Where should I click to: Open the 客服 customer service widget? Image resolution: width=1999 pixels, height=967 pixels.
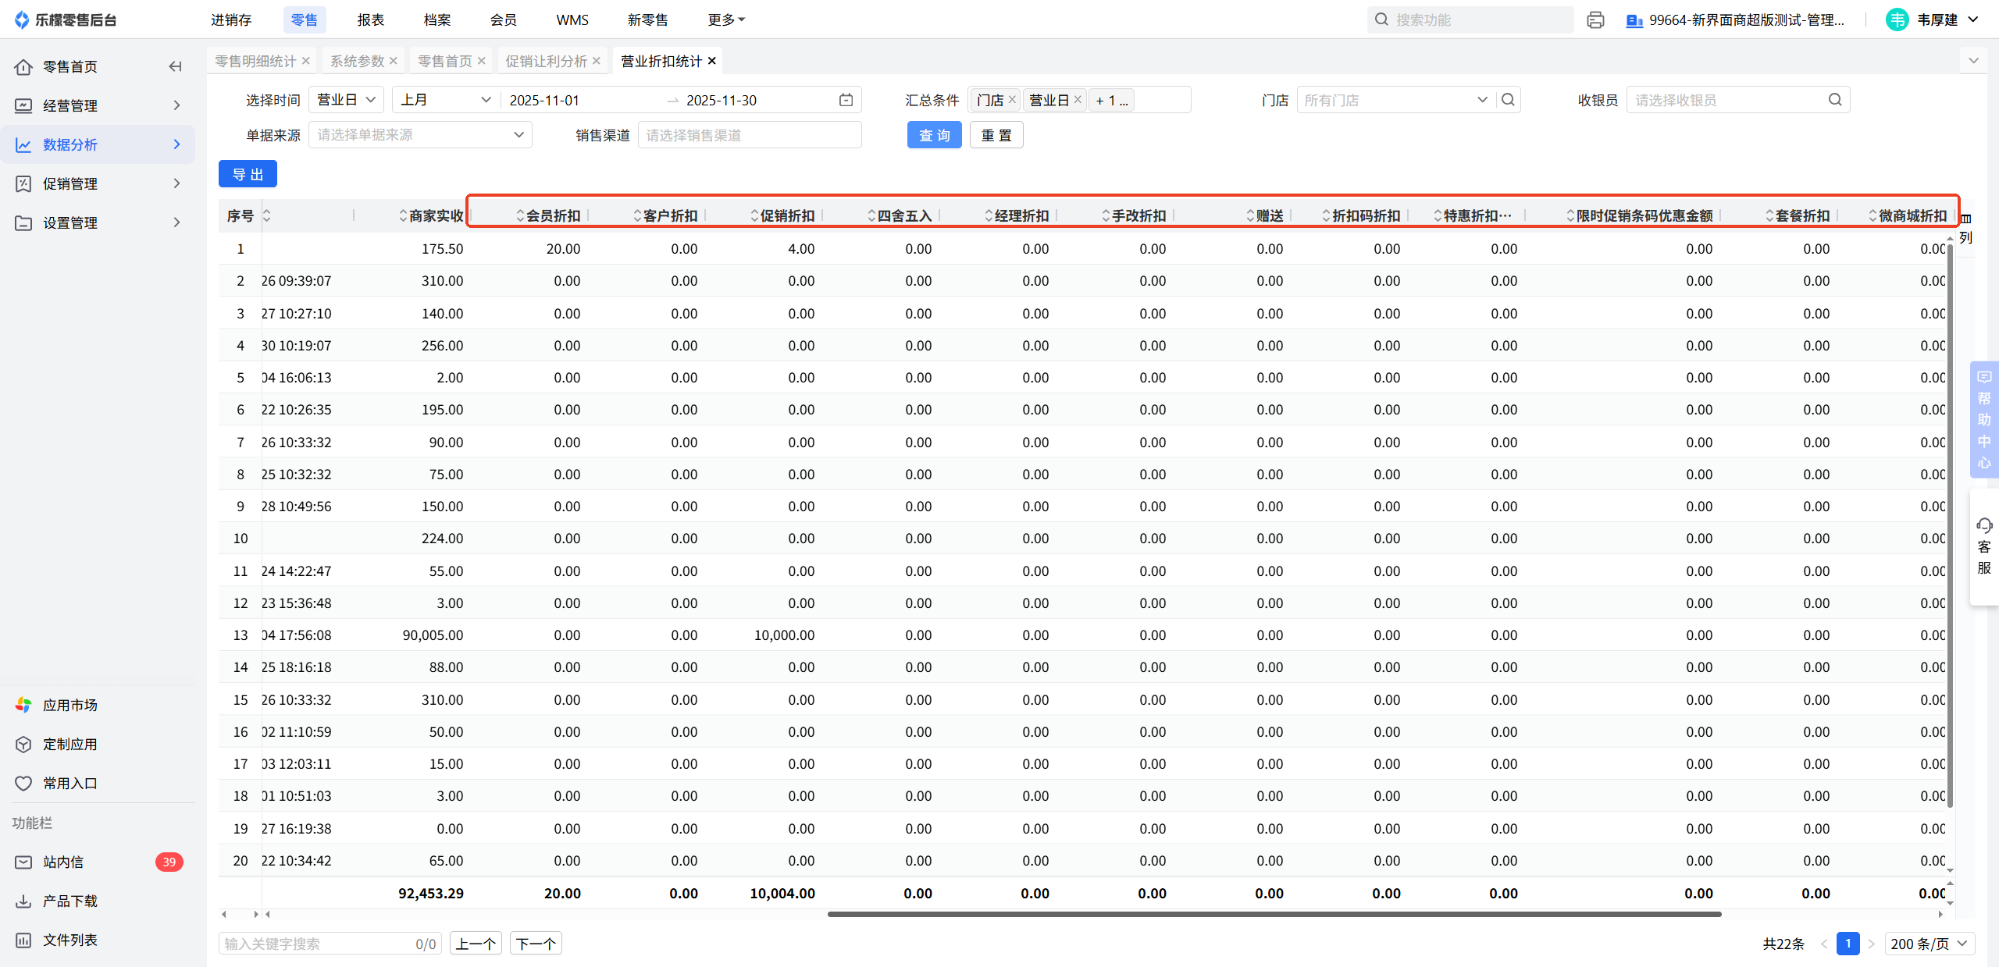point(1984,546)
